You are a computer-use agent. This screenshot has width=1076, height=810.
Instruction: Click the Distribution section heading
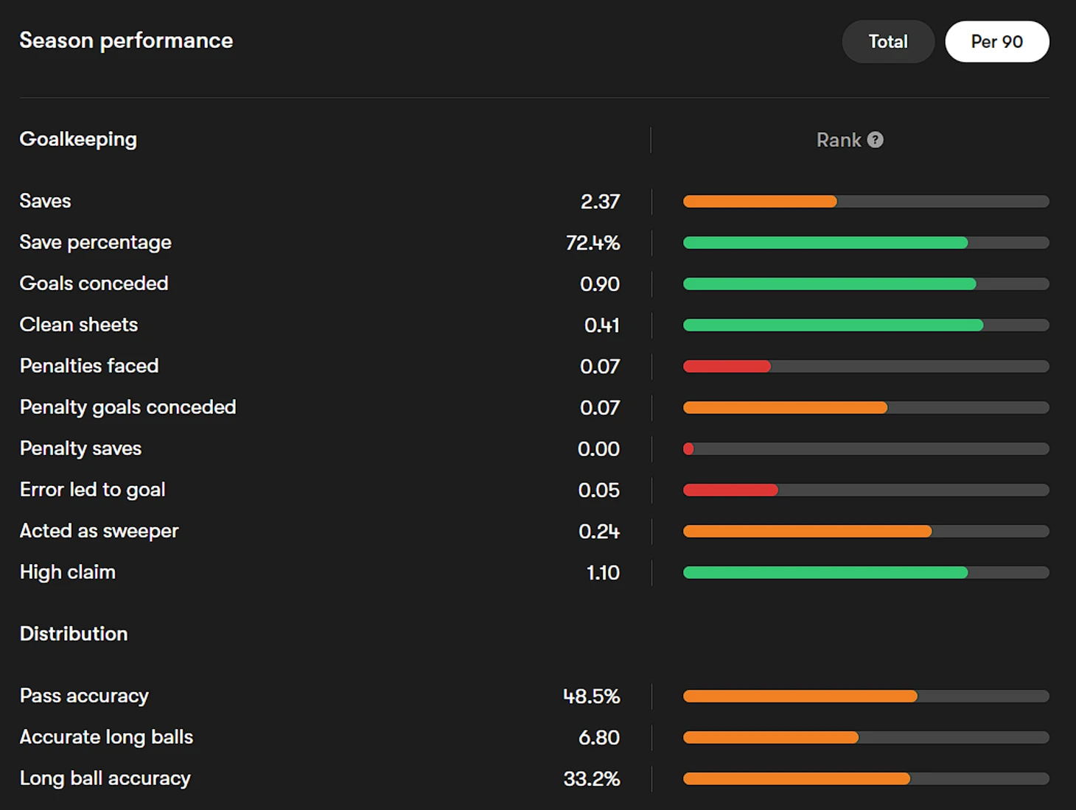coord(74,634)
